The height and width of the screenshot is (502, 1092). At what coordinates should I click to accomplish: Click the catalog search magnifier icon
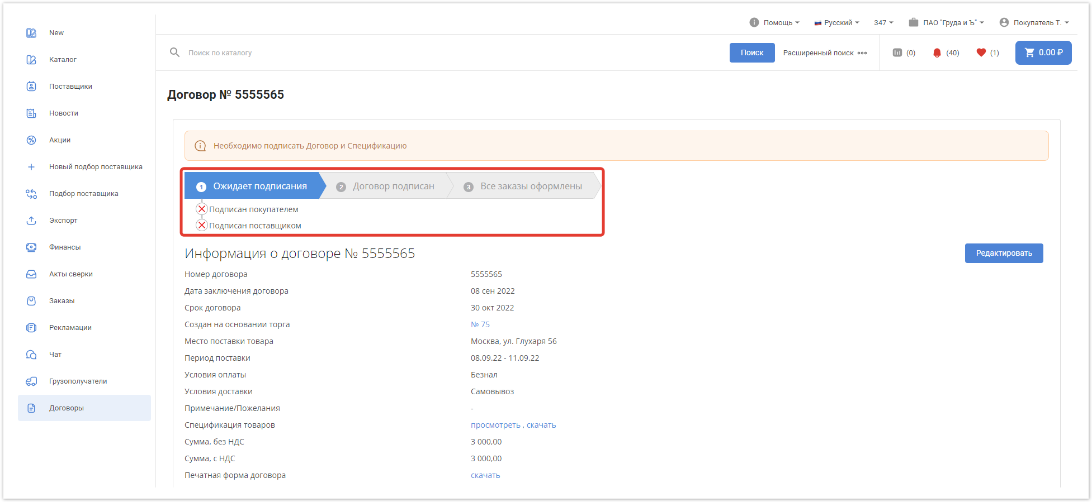(175, 52)
